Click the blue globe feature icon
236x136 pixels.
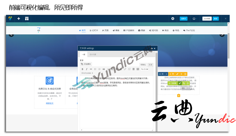pyautogui.click(x=50, y=81)
